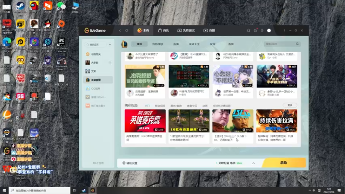This screenshot has height=194, width=345.
Task: Refresh the WeGame page
Action: pos(127,31)
